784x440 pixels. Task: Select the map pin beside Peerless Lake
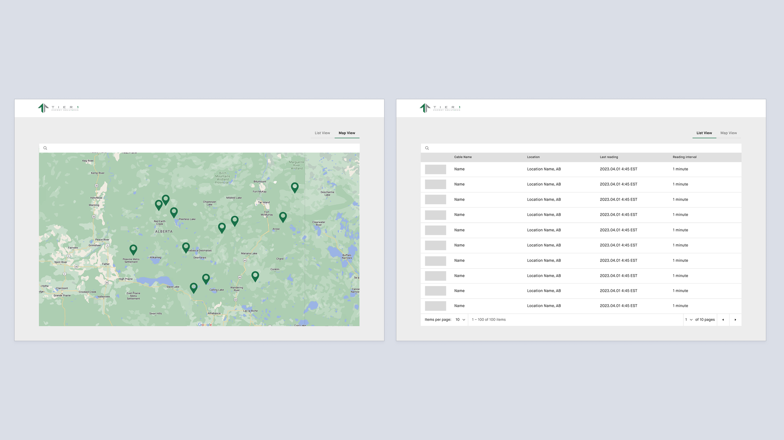point(174,212)
